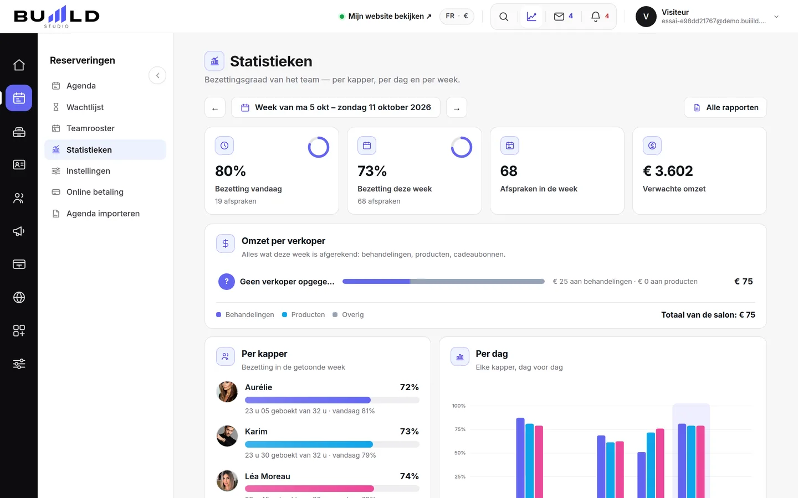Open Wachtlijst in the sidebar

[x=105, y=107]
